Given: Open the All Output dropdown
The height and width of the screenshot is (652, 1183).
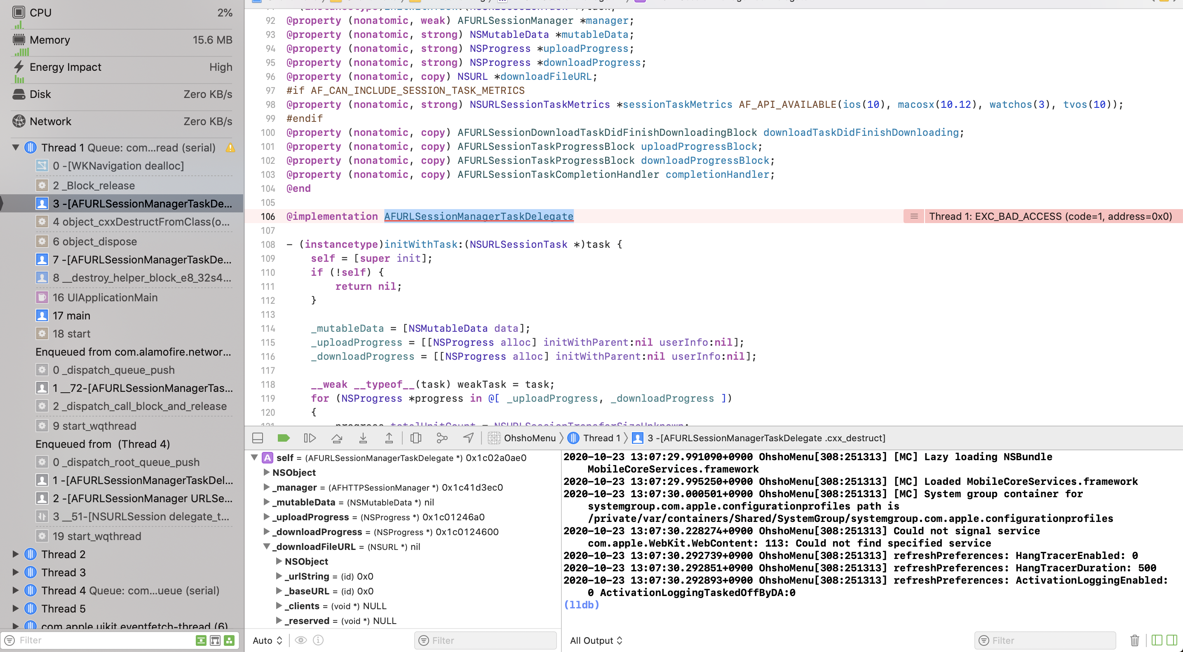Looking at the screenshot, I should 596,640.
